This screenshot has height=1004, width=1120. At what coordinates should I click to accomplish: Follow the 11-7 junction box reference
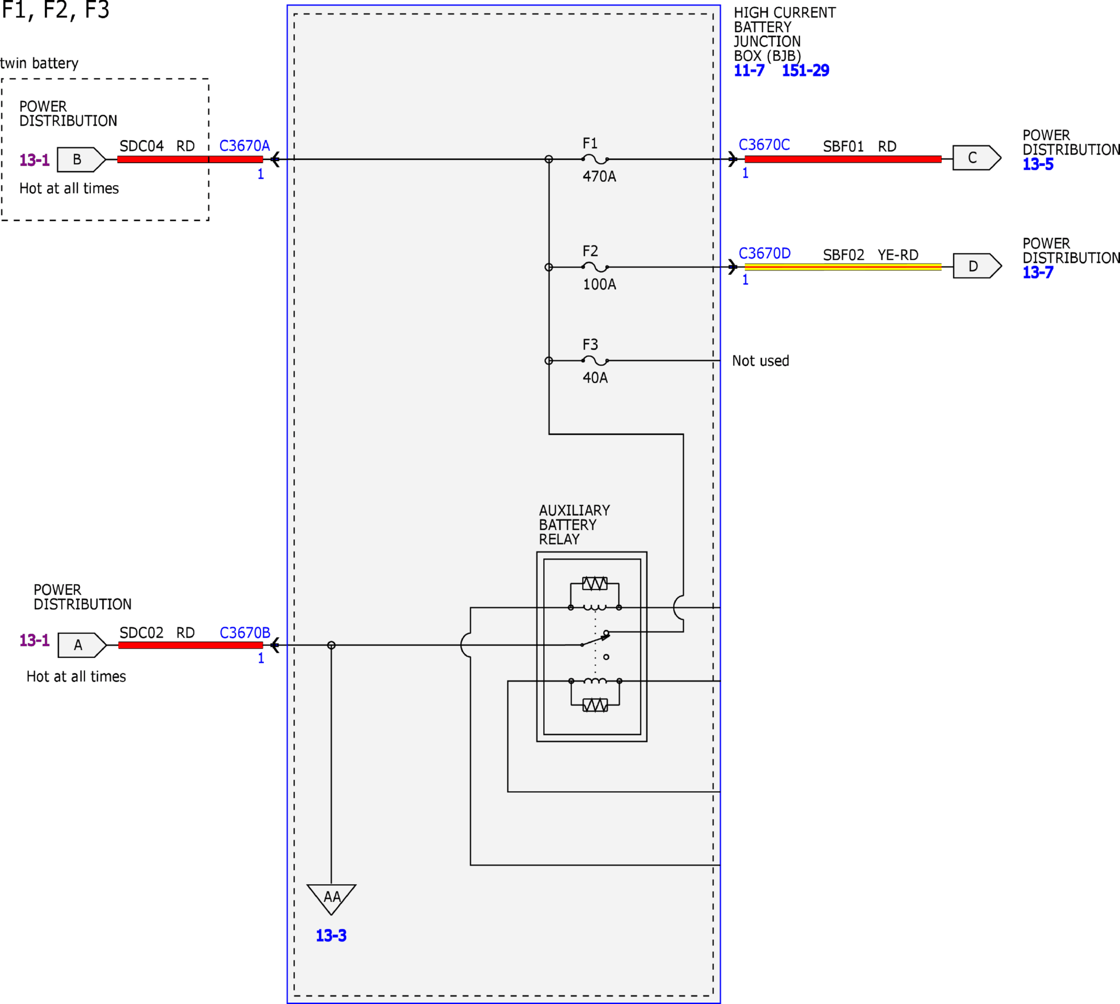point(749,70)
